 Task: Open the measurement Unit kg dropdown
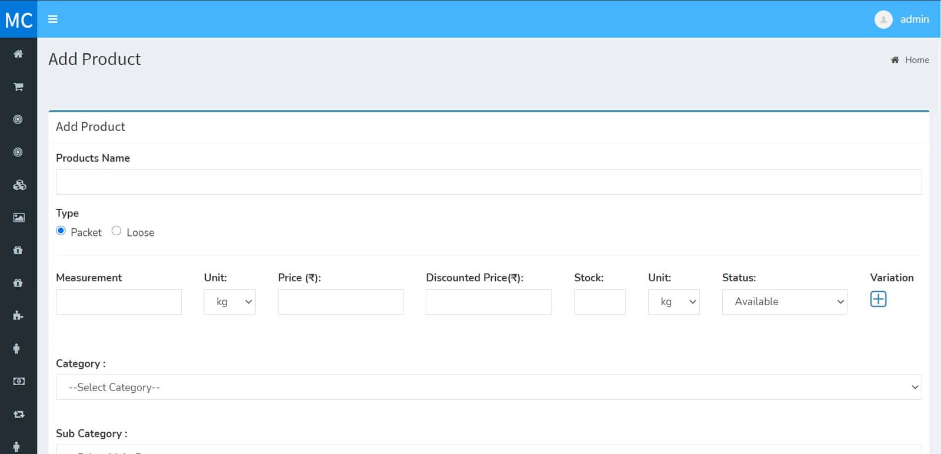[229, 302]
